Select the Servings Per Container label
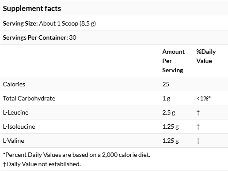228x171 pixels. click(x=35, y=37)
